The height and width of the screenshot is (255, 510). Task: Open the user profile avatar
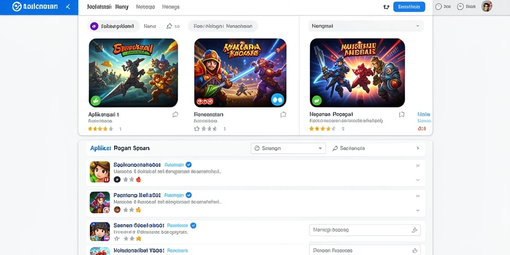(487, 6)
